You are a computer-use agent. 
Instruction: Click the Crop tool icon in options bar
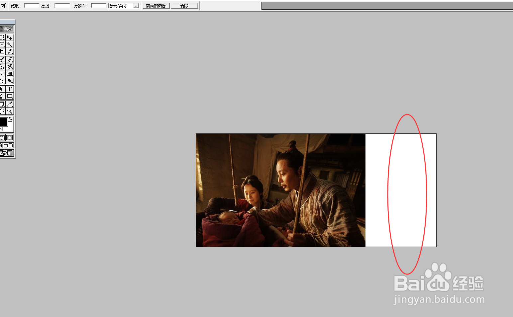[x=3, y=6]
